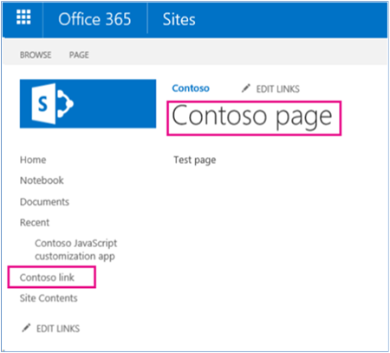Open the app launcher waffle icon
This screenshot has height=353, width=390.
23,17
